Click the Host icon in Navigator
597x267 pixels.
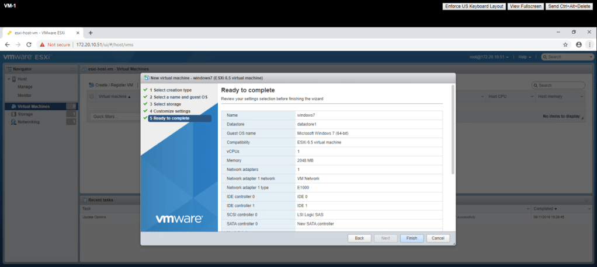(x=14, y=79)
